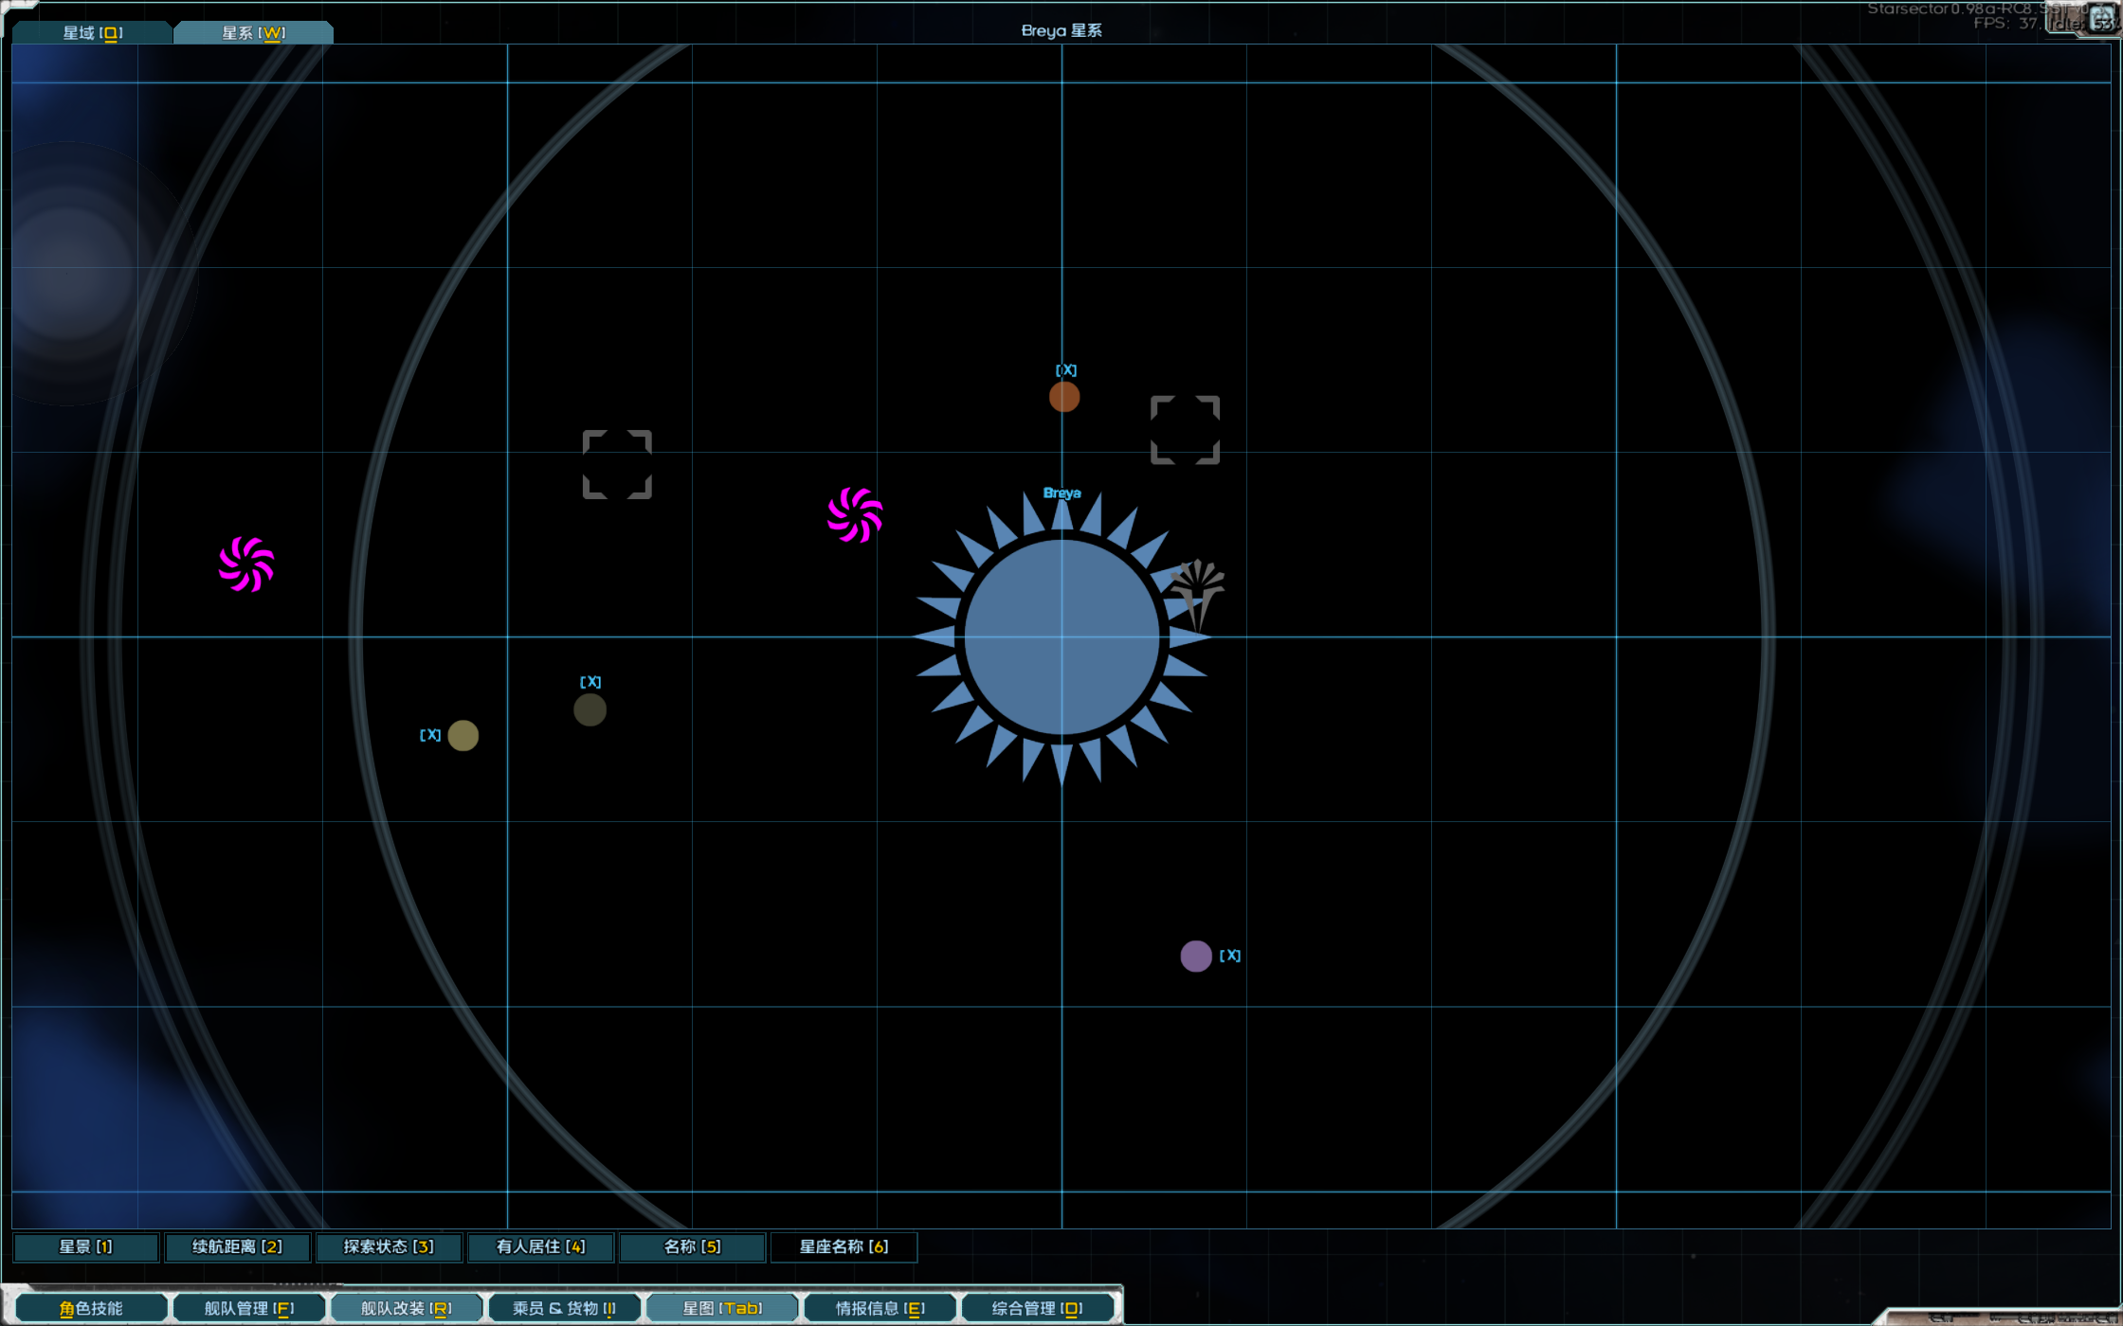
Task: Click the left empty bracket marker
Action: (617, 464)
